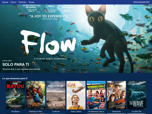Open the Flora y Ulises poster

click(76, 95)
